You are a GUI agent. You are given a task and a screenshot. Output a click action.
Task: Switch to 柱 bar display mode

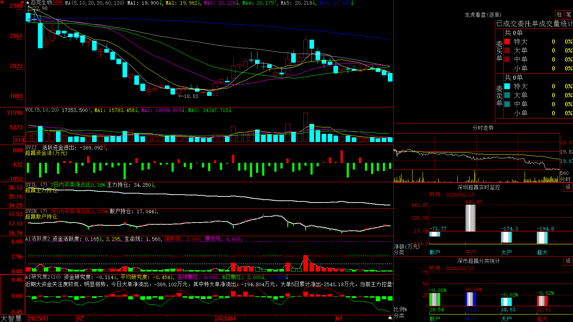559,15
